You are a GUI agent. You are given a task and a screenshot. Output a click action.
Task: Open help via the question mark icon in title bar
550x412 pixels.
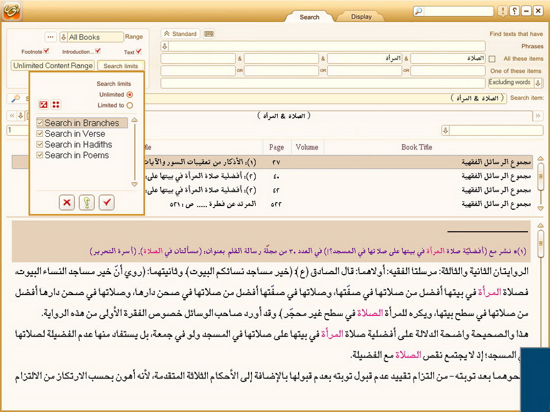tap(514, 11)
